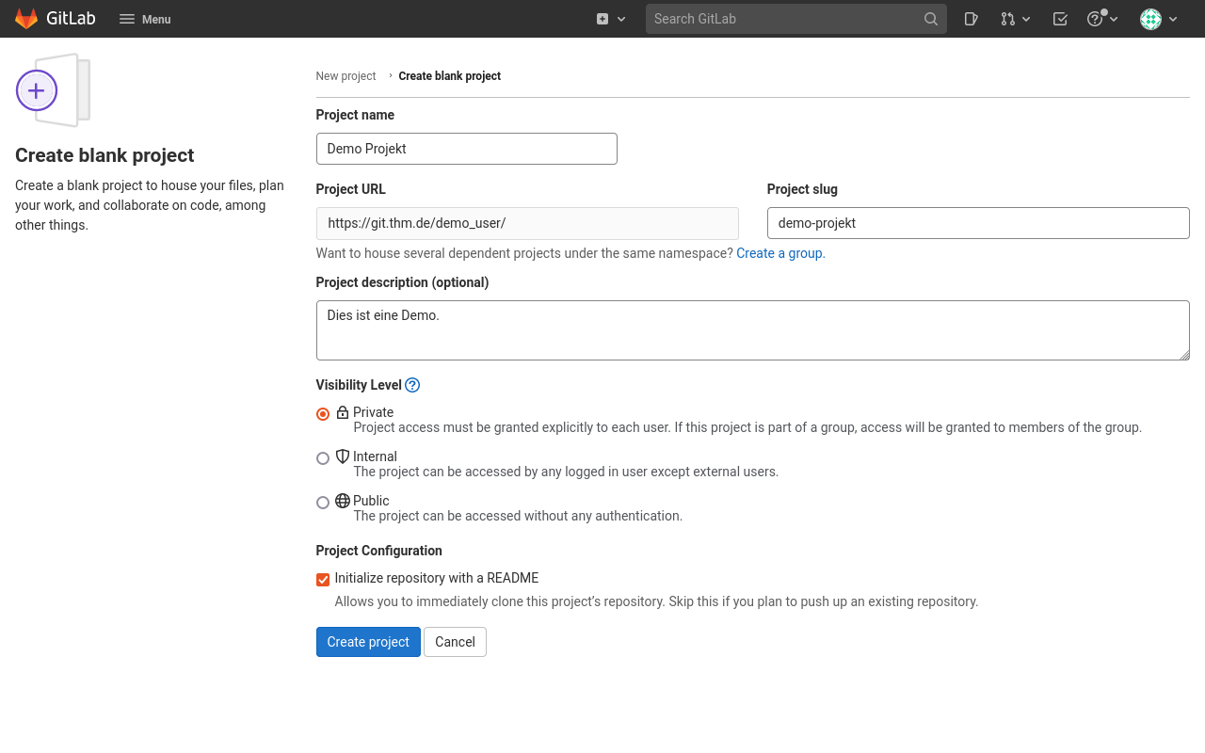Open the create new plus dropdown
This screenshot has width=1205, height=753.
coord(611,19)
